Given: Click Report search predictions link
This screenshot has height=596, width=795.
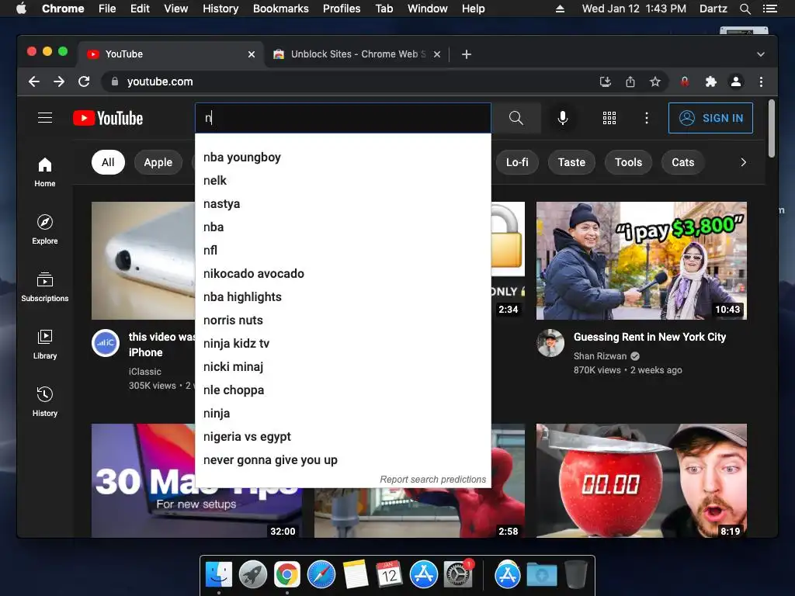Looking at the screenshot, I should 433,480.
